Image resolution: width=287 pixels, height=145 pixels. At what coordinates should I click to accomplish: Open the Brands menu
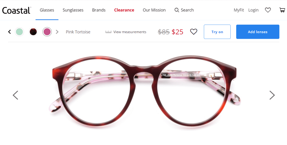[99, 10]
